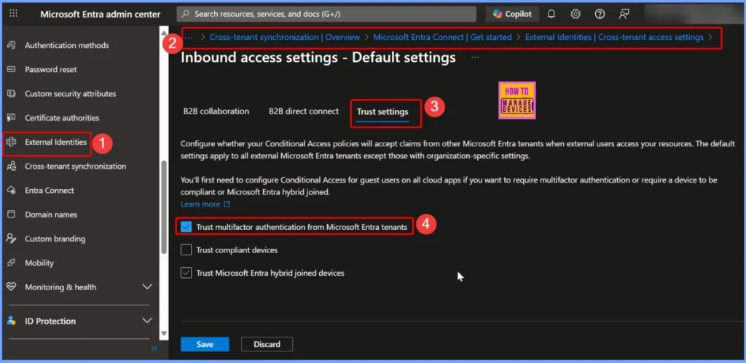Toggle Trust Microsoft Entra hybrid joined devices
The width and height of the screenshot is (746, 363).
tap(186, 273)
